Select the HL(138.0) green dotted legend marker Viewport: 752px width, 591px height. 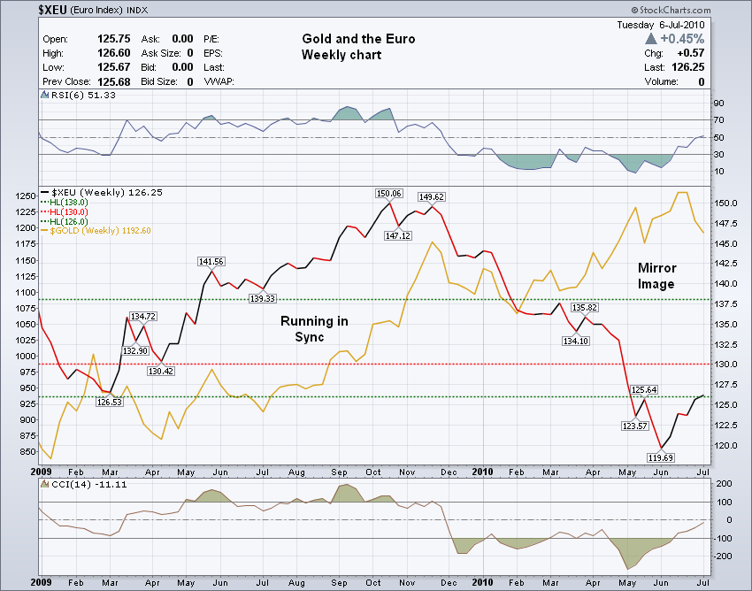click(46, 202)
